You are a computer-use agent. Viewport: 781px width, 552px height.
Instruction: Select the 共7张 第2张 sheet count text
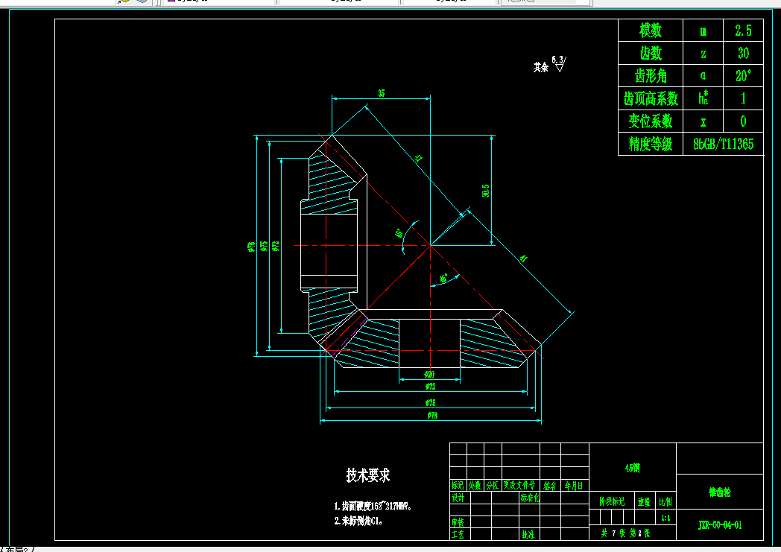point(625,533)
